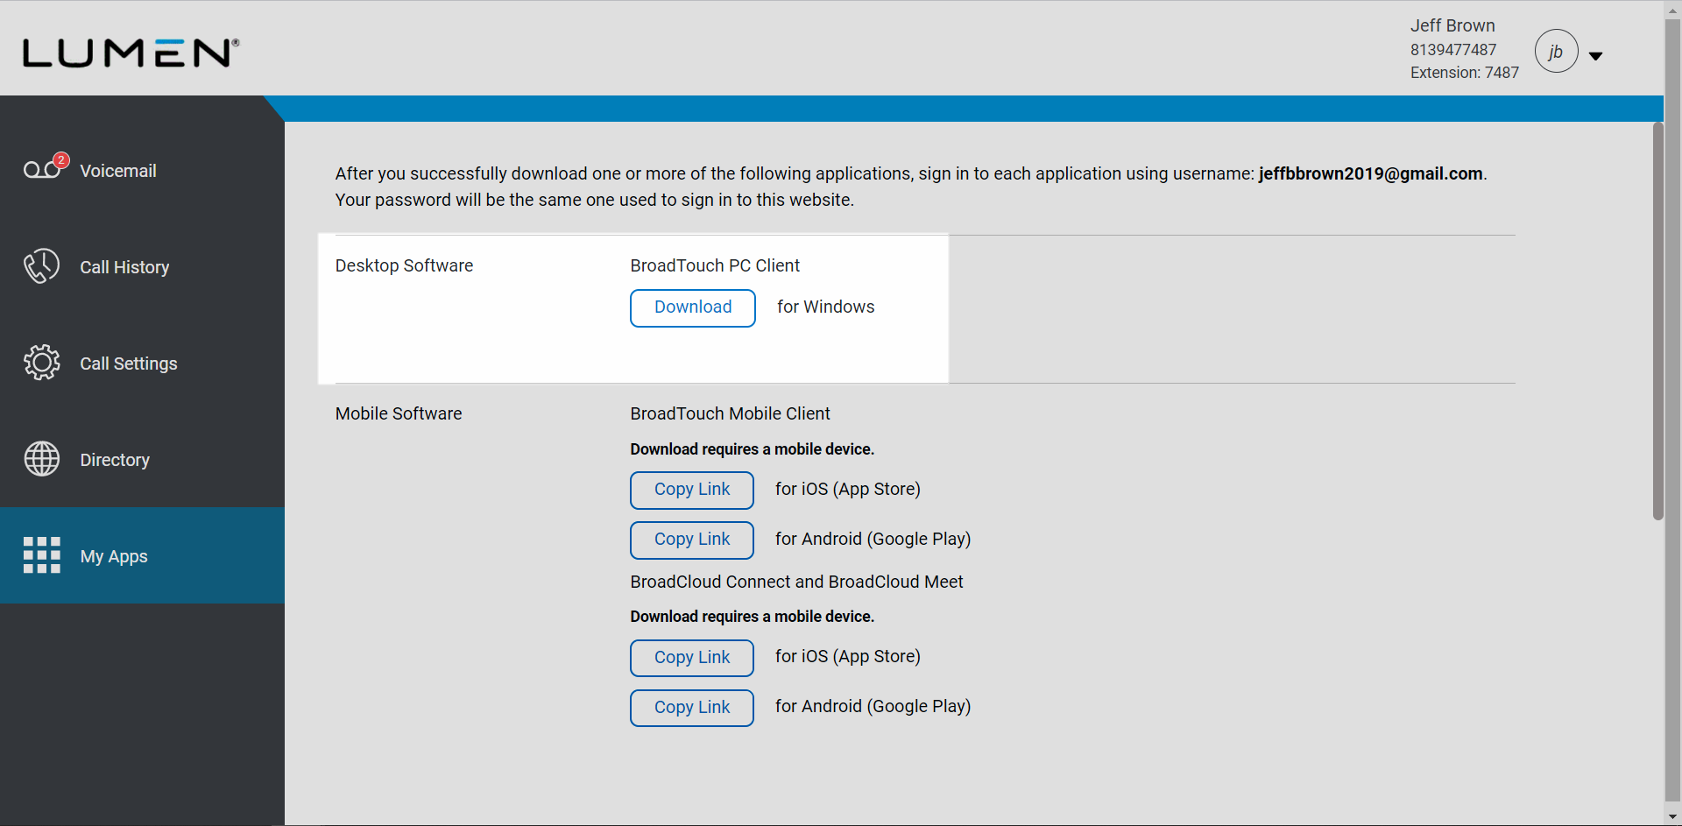The image size is (1682, 826).
Task: Click the Lumen logo
Action: 131,53
